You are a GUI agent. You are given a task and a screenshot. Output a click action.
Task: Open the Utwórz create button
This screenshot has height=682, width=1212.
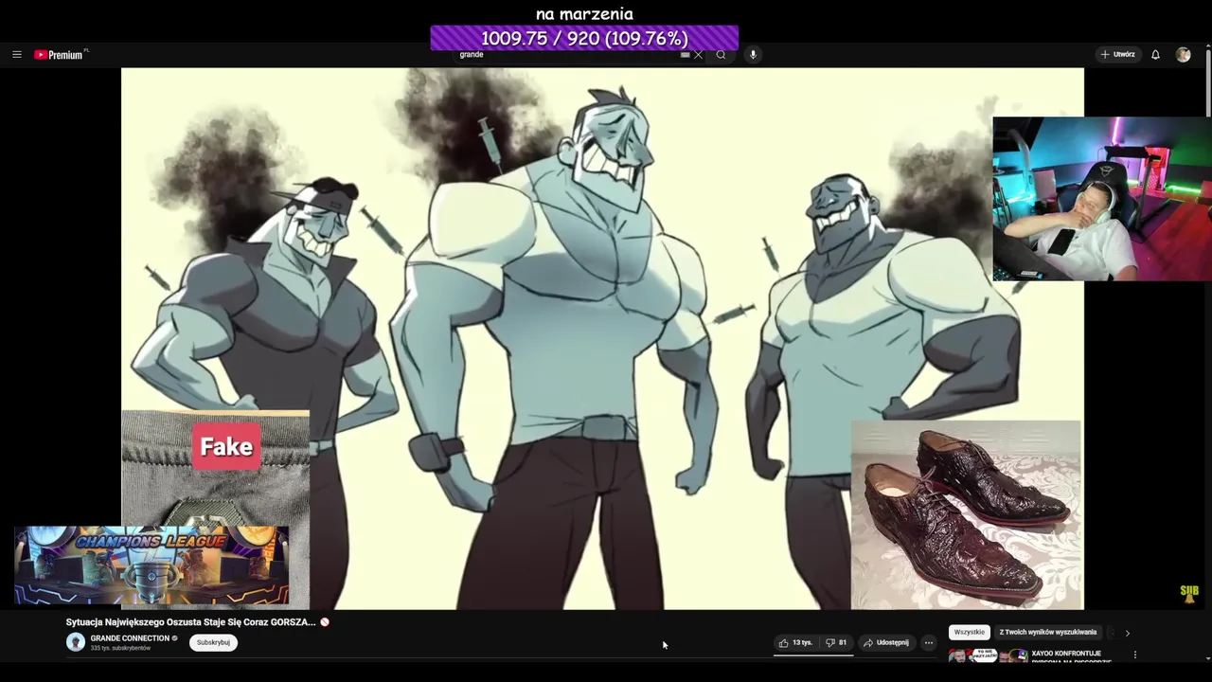point(1117,55)
